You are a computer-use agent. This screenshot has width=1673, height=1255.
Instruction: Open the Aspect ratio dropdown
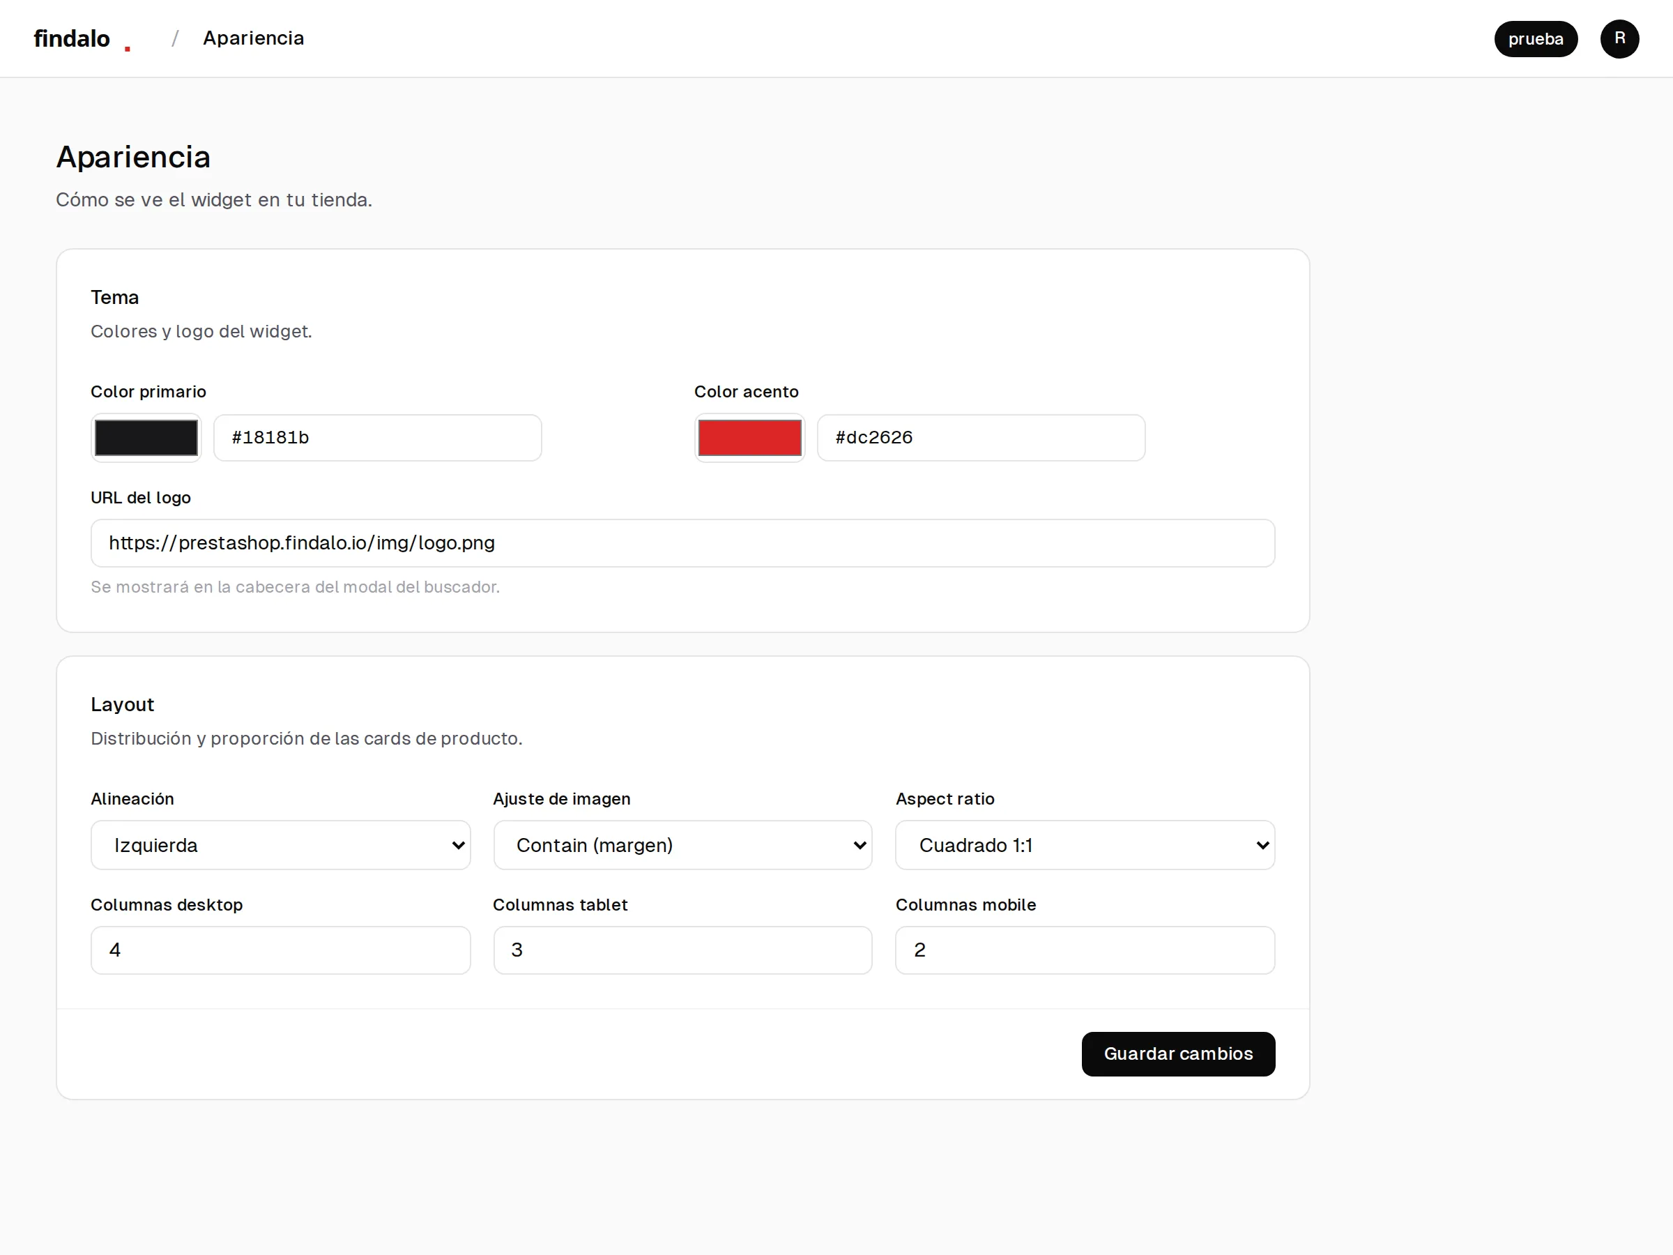point(1085,845)
